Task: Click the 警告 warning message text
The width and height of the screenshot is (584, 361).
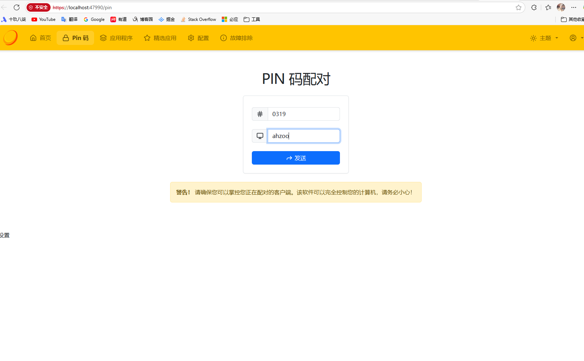Action: [x=294, y=192]
